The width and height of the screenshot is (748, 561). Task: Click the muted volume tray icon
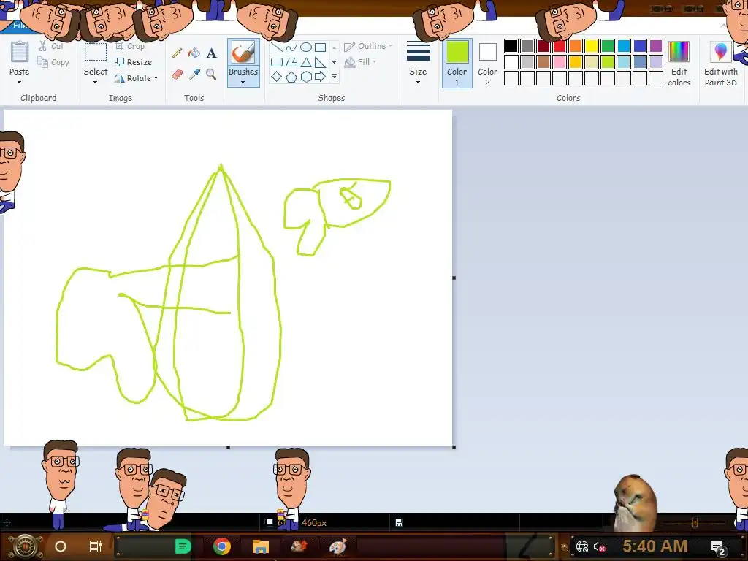599,546
